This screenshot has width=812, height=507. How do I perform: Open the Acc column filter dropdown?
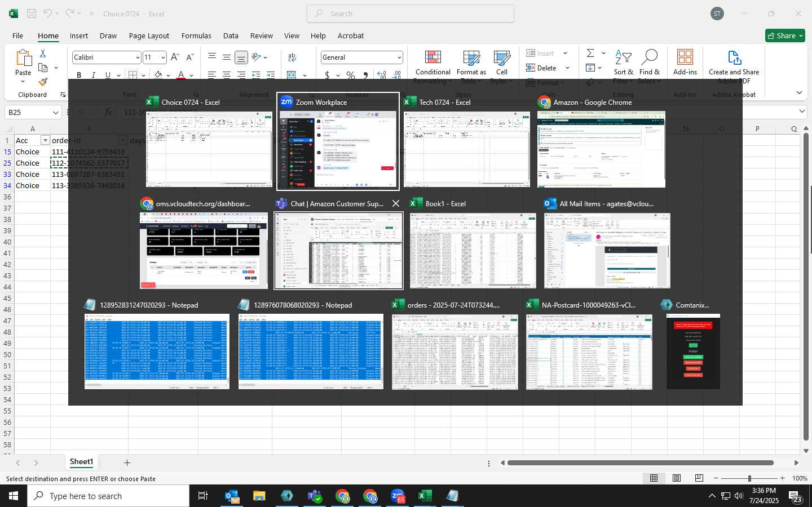pyautogui.click(x=45, y=140)
